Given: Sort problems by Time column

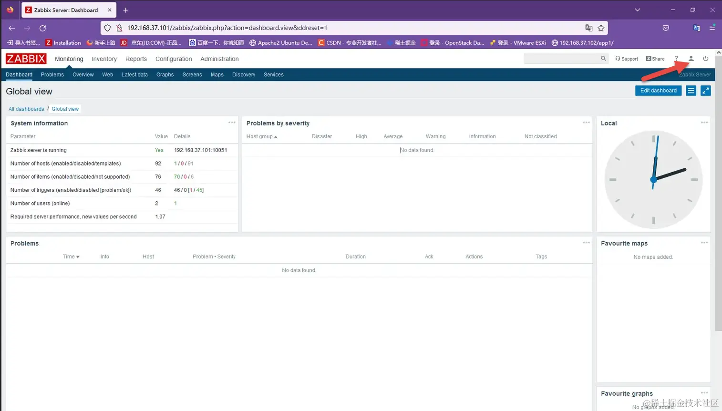Looking at the screenshot, I should pos(71,257).
